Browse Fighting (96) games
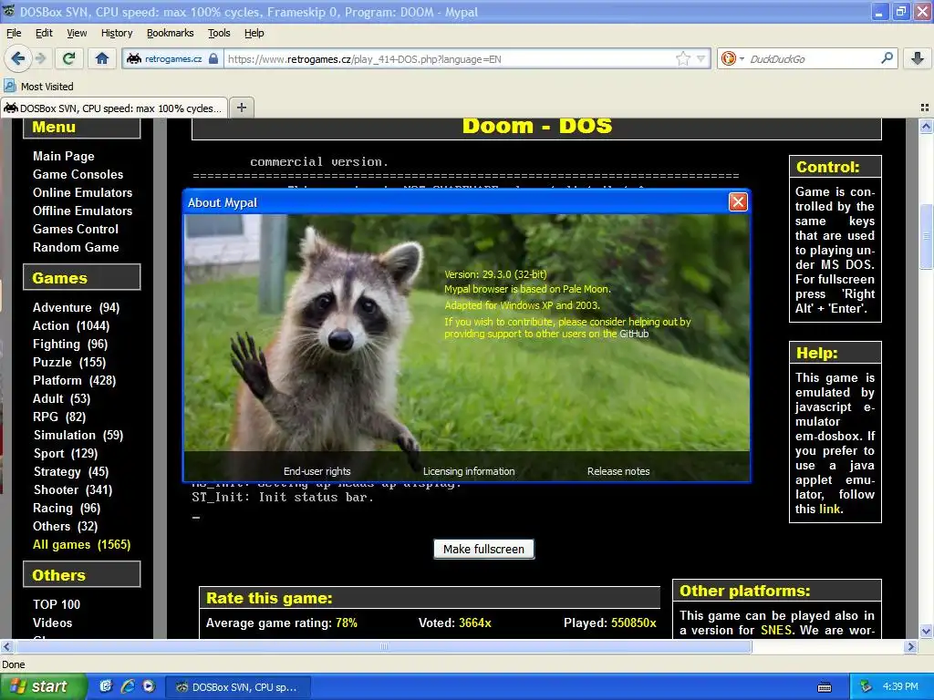This screenshot has width=934, height=700. click(70, 344)
